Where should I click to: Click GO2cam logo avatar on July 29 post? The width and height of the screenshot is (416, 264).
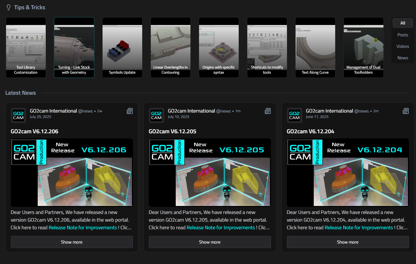point(18,115)
